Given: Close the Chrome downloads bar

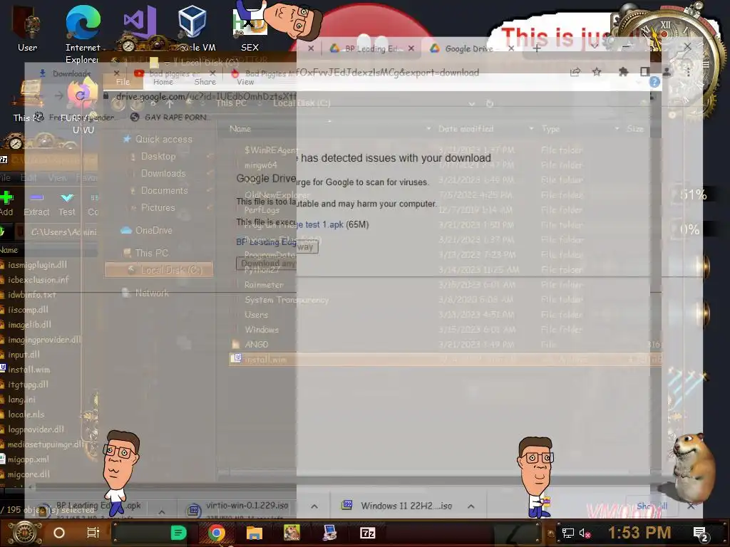Looking at the screenshot, I should click(691, 506).
